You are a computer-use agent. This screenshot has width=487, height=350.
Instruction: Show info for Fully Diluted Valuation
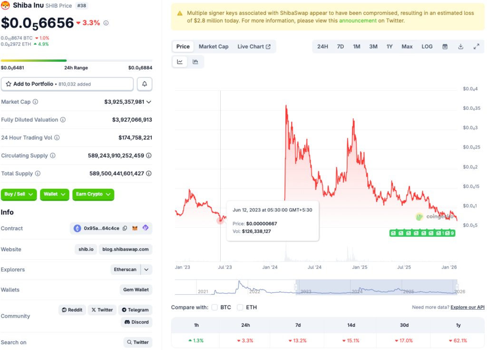63,120
